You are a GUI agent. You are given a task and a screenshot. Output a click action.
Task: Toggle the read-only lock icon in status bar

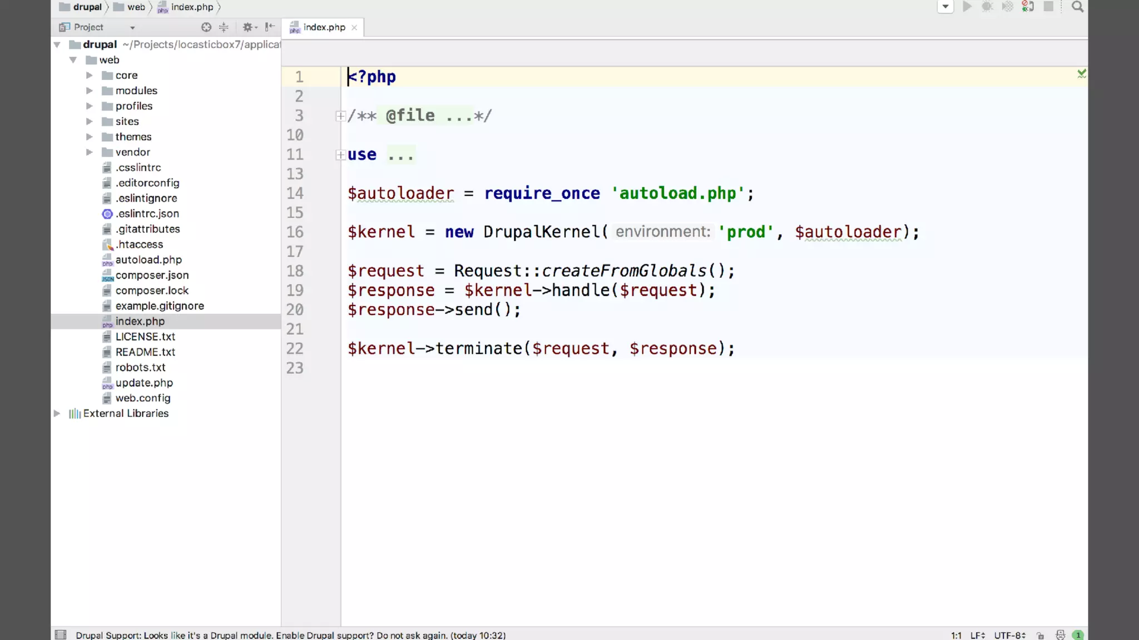(x=1040, y=635)
